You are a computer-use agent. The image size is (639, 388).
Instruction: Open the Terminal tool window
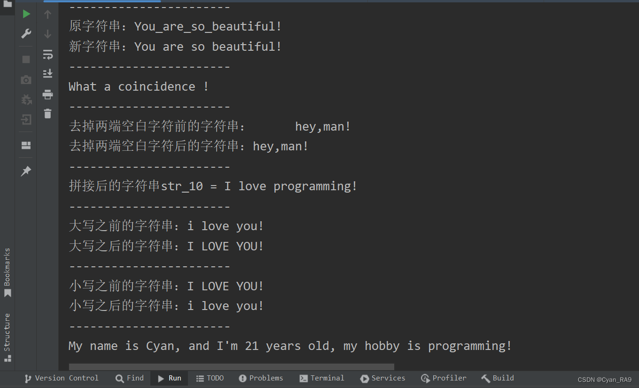coord(322,378)
